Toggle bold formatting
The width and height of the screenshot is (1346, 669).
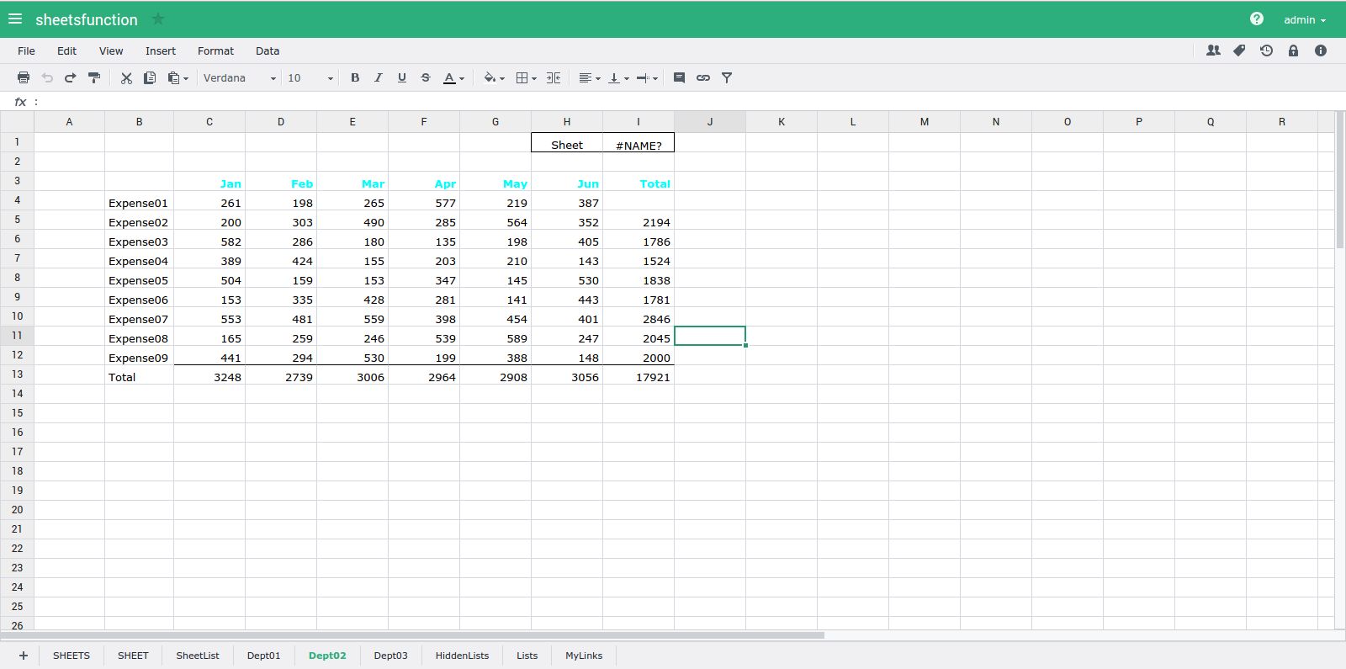[x=355, y=77]
